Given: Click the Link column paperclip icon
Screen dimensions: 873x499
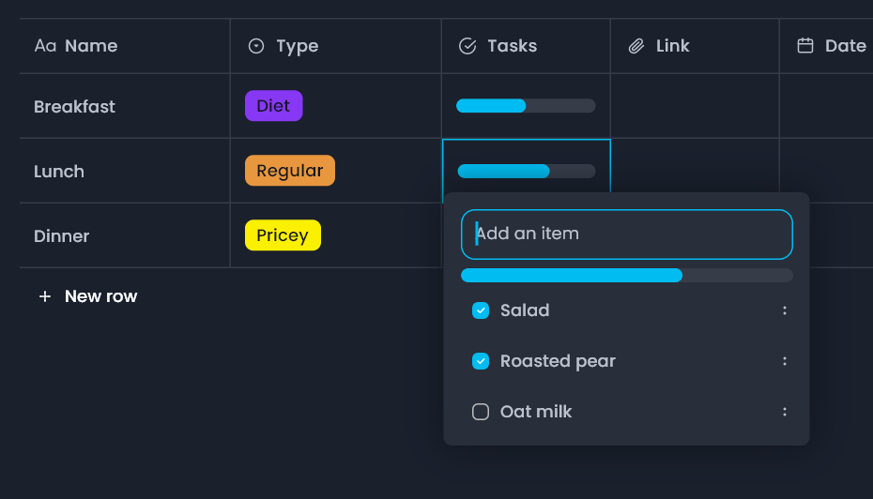Looking at the screenshot, I should (x=636, y=46).
